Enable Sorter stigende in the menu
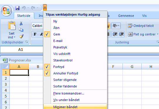This screenshot has height=109, width=159. tap(75, 80)
